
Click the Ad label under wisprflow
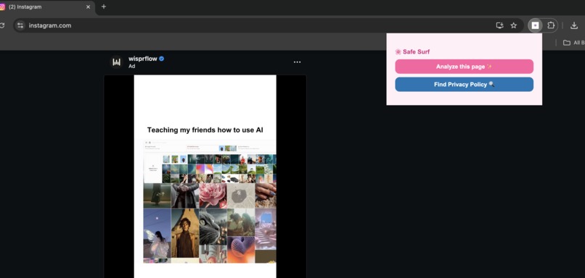(131, 66)
